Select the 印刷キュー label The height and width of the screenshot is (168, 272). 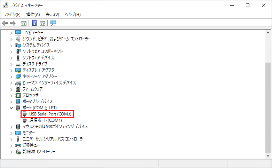pyautogui.click(x=31, y=145)
